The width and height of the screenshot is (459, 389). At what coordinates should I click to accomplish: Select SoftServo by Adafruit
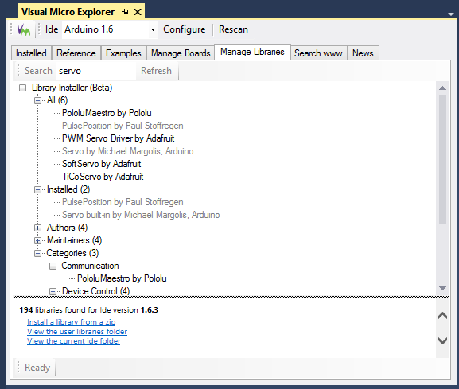point(102,164)
